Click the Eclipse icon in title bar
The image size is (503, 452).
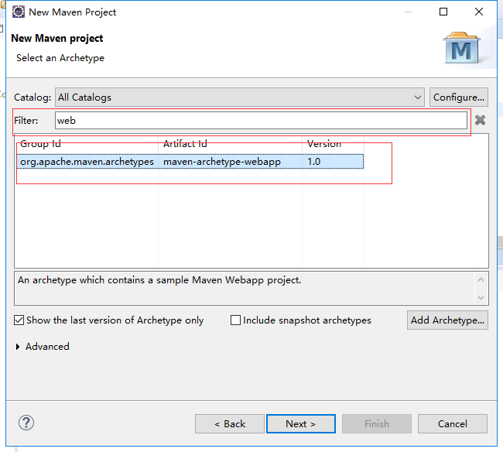click(19, 12)
